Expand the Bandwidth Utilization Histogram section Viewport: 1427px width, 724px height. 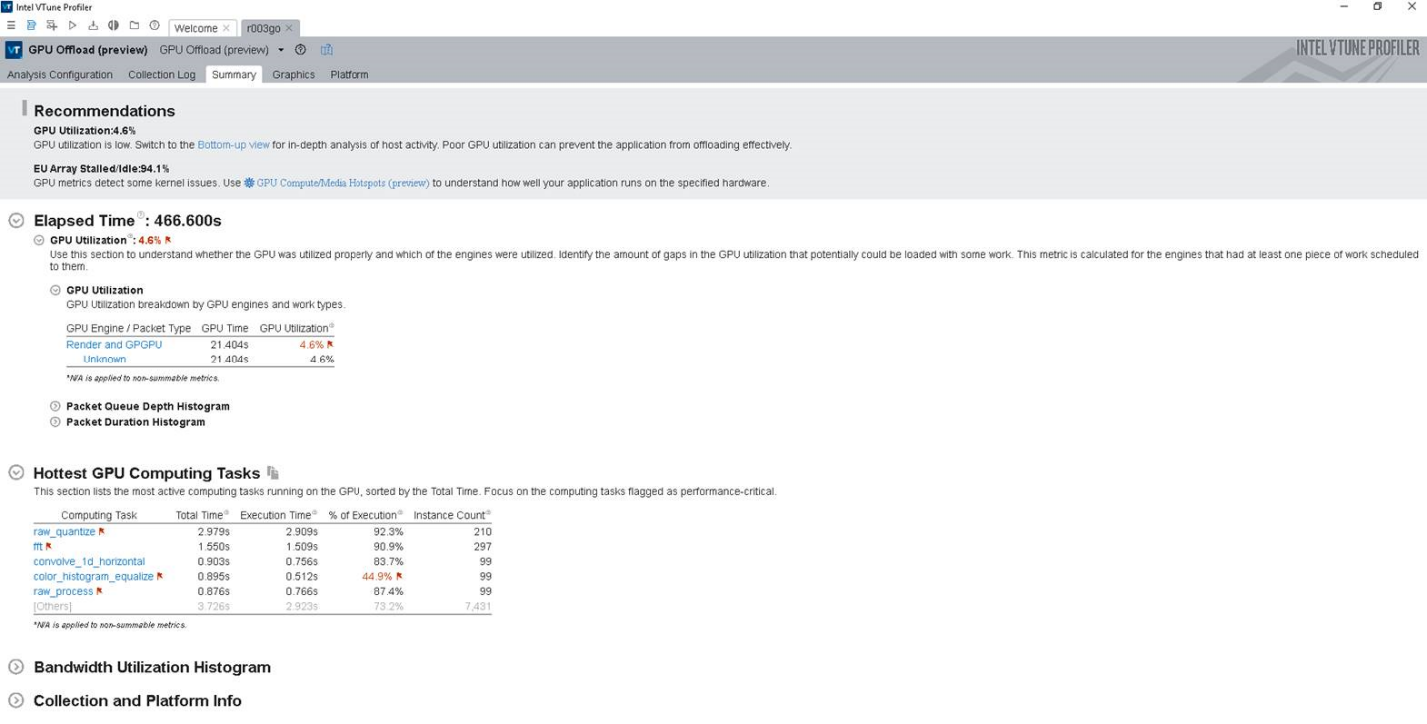pos(16,668)
